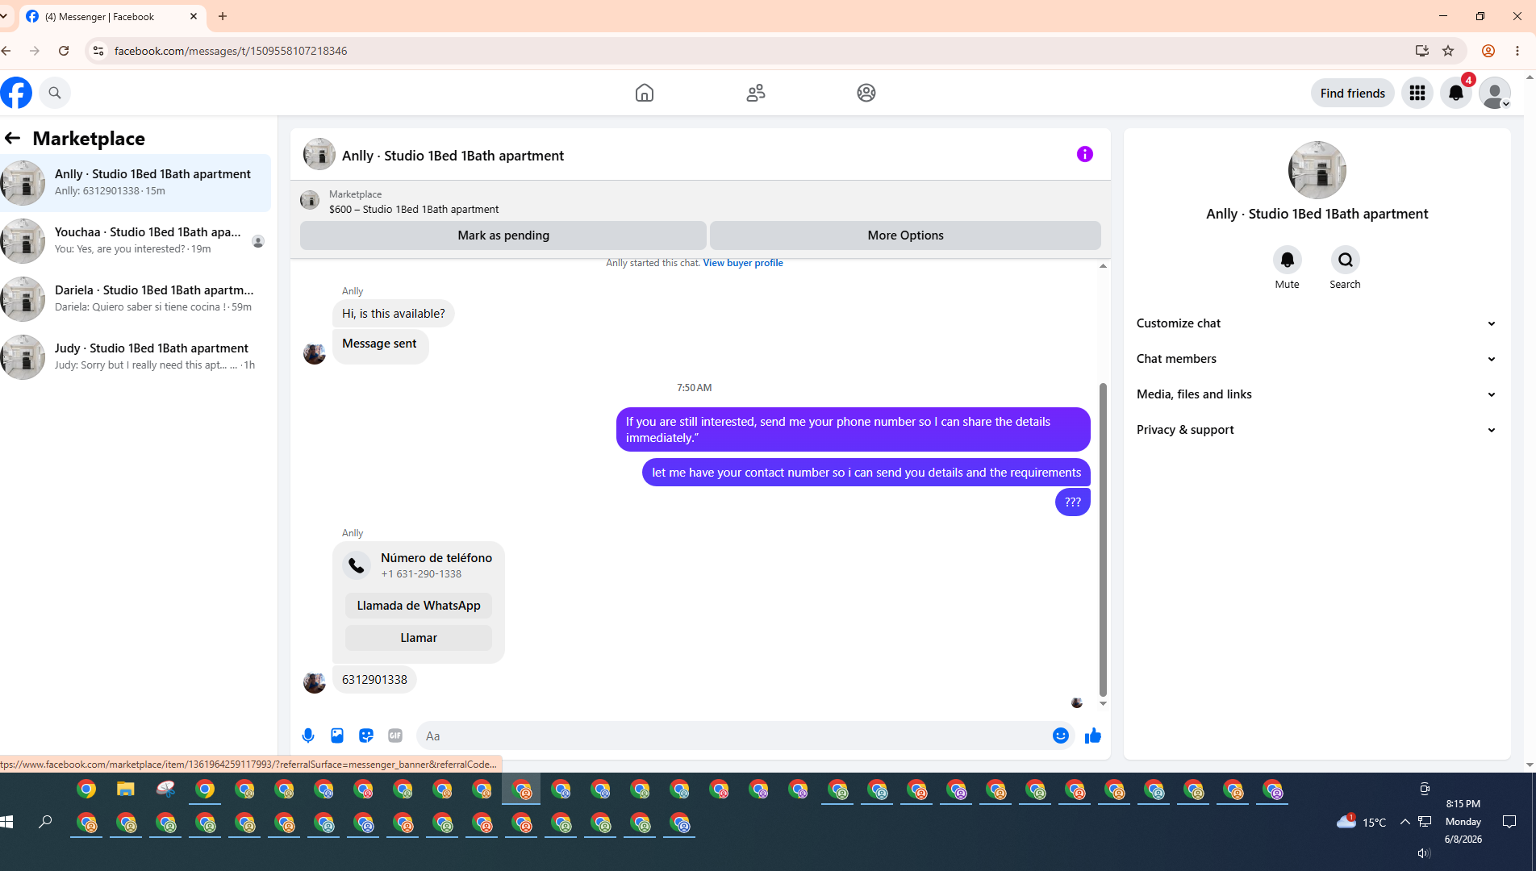Go to the Home feed icon
Screen dimensions: 1536x871
pos(645,93)
